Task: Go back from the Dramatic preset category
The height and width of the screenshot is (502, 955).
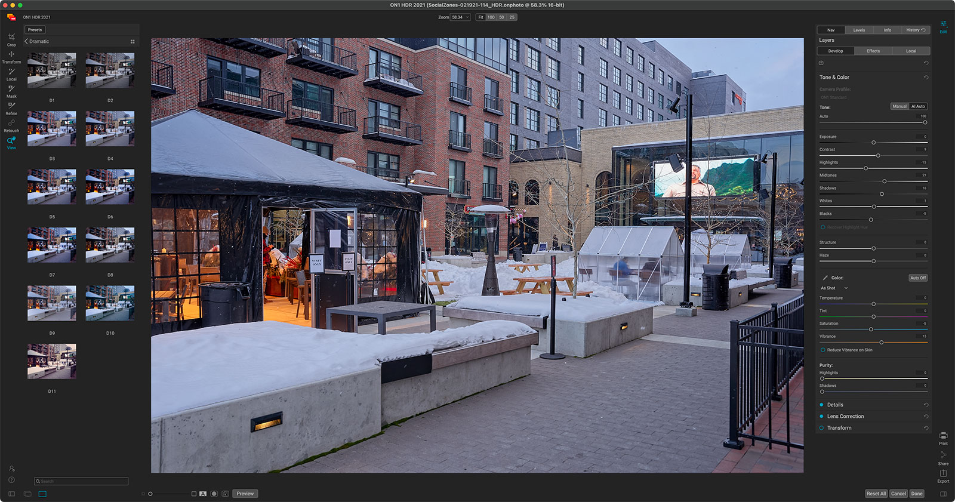Action: coord(27,41)
